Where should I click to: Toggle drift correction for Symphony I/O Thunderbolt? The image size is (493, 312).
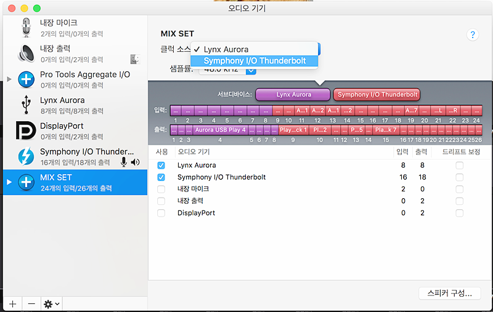[x=459, y=177]
